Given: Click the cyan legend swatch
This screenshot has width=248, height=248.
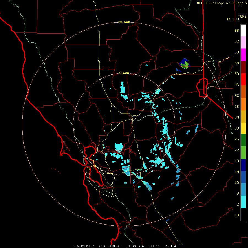Looking at the screenshot, I should pyautogui.click(x=243, y=202).
